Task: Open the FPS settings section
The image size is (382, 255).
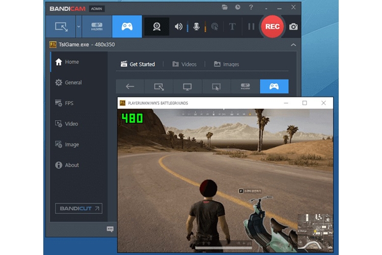Action: click(78, 103)
